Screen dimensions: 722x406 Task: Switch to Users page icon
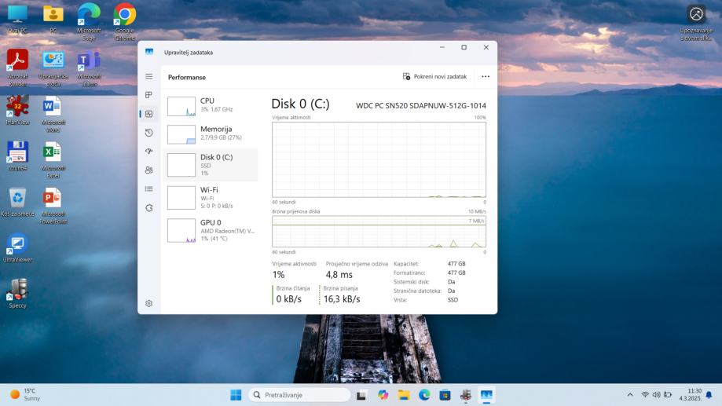(x=148, y=170)
